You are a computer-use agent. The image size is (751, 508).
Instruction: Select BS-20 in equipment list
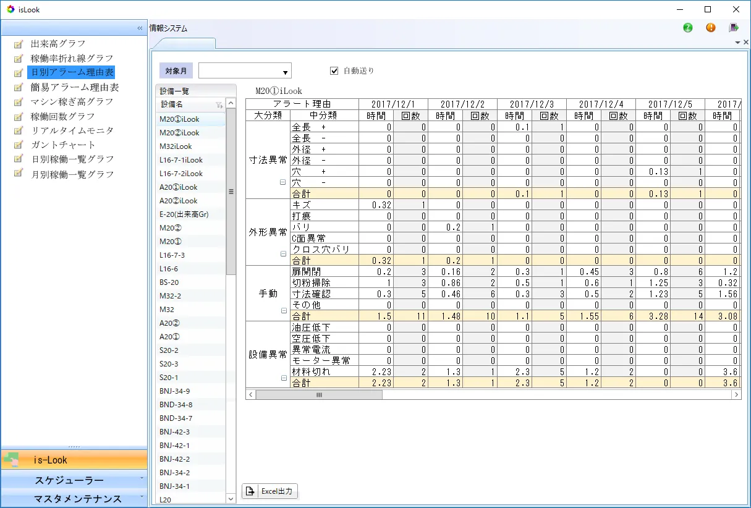tap(190, 282)
